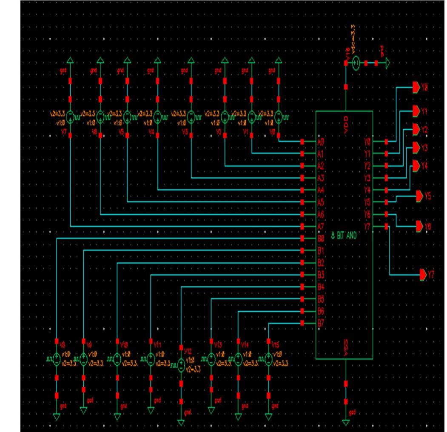
Task: Click the red Y3 output pin arrow
Action: click(416, 148)
